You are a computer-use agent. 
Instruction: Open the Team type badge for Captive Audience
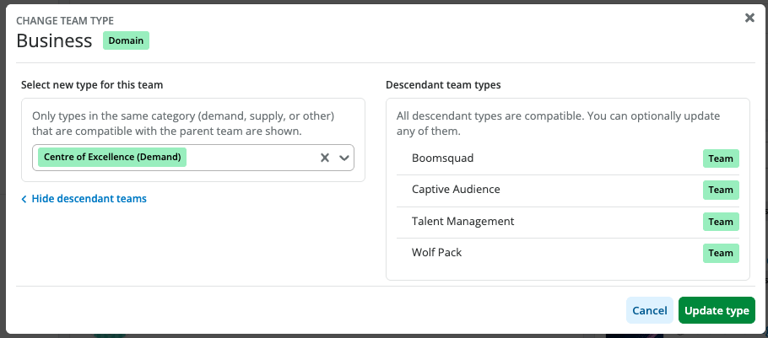(x=721, y=190)
